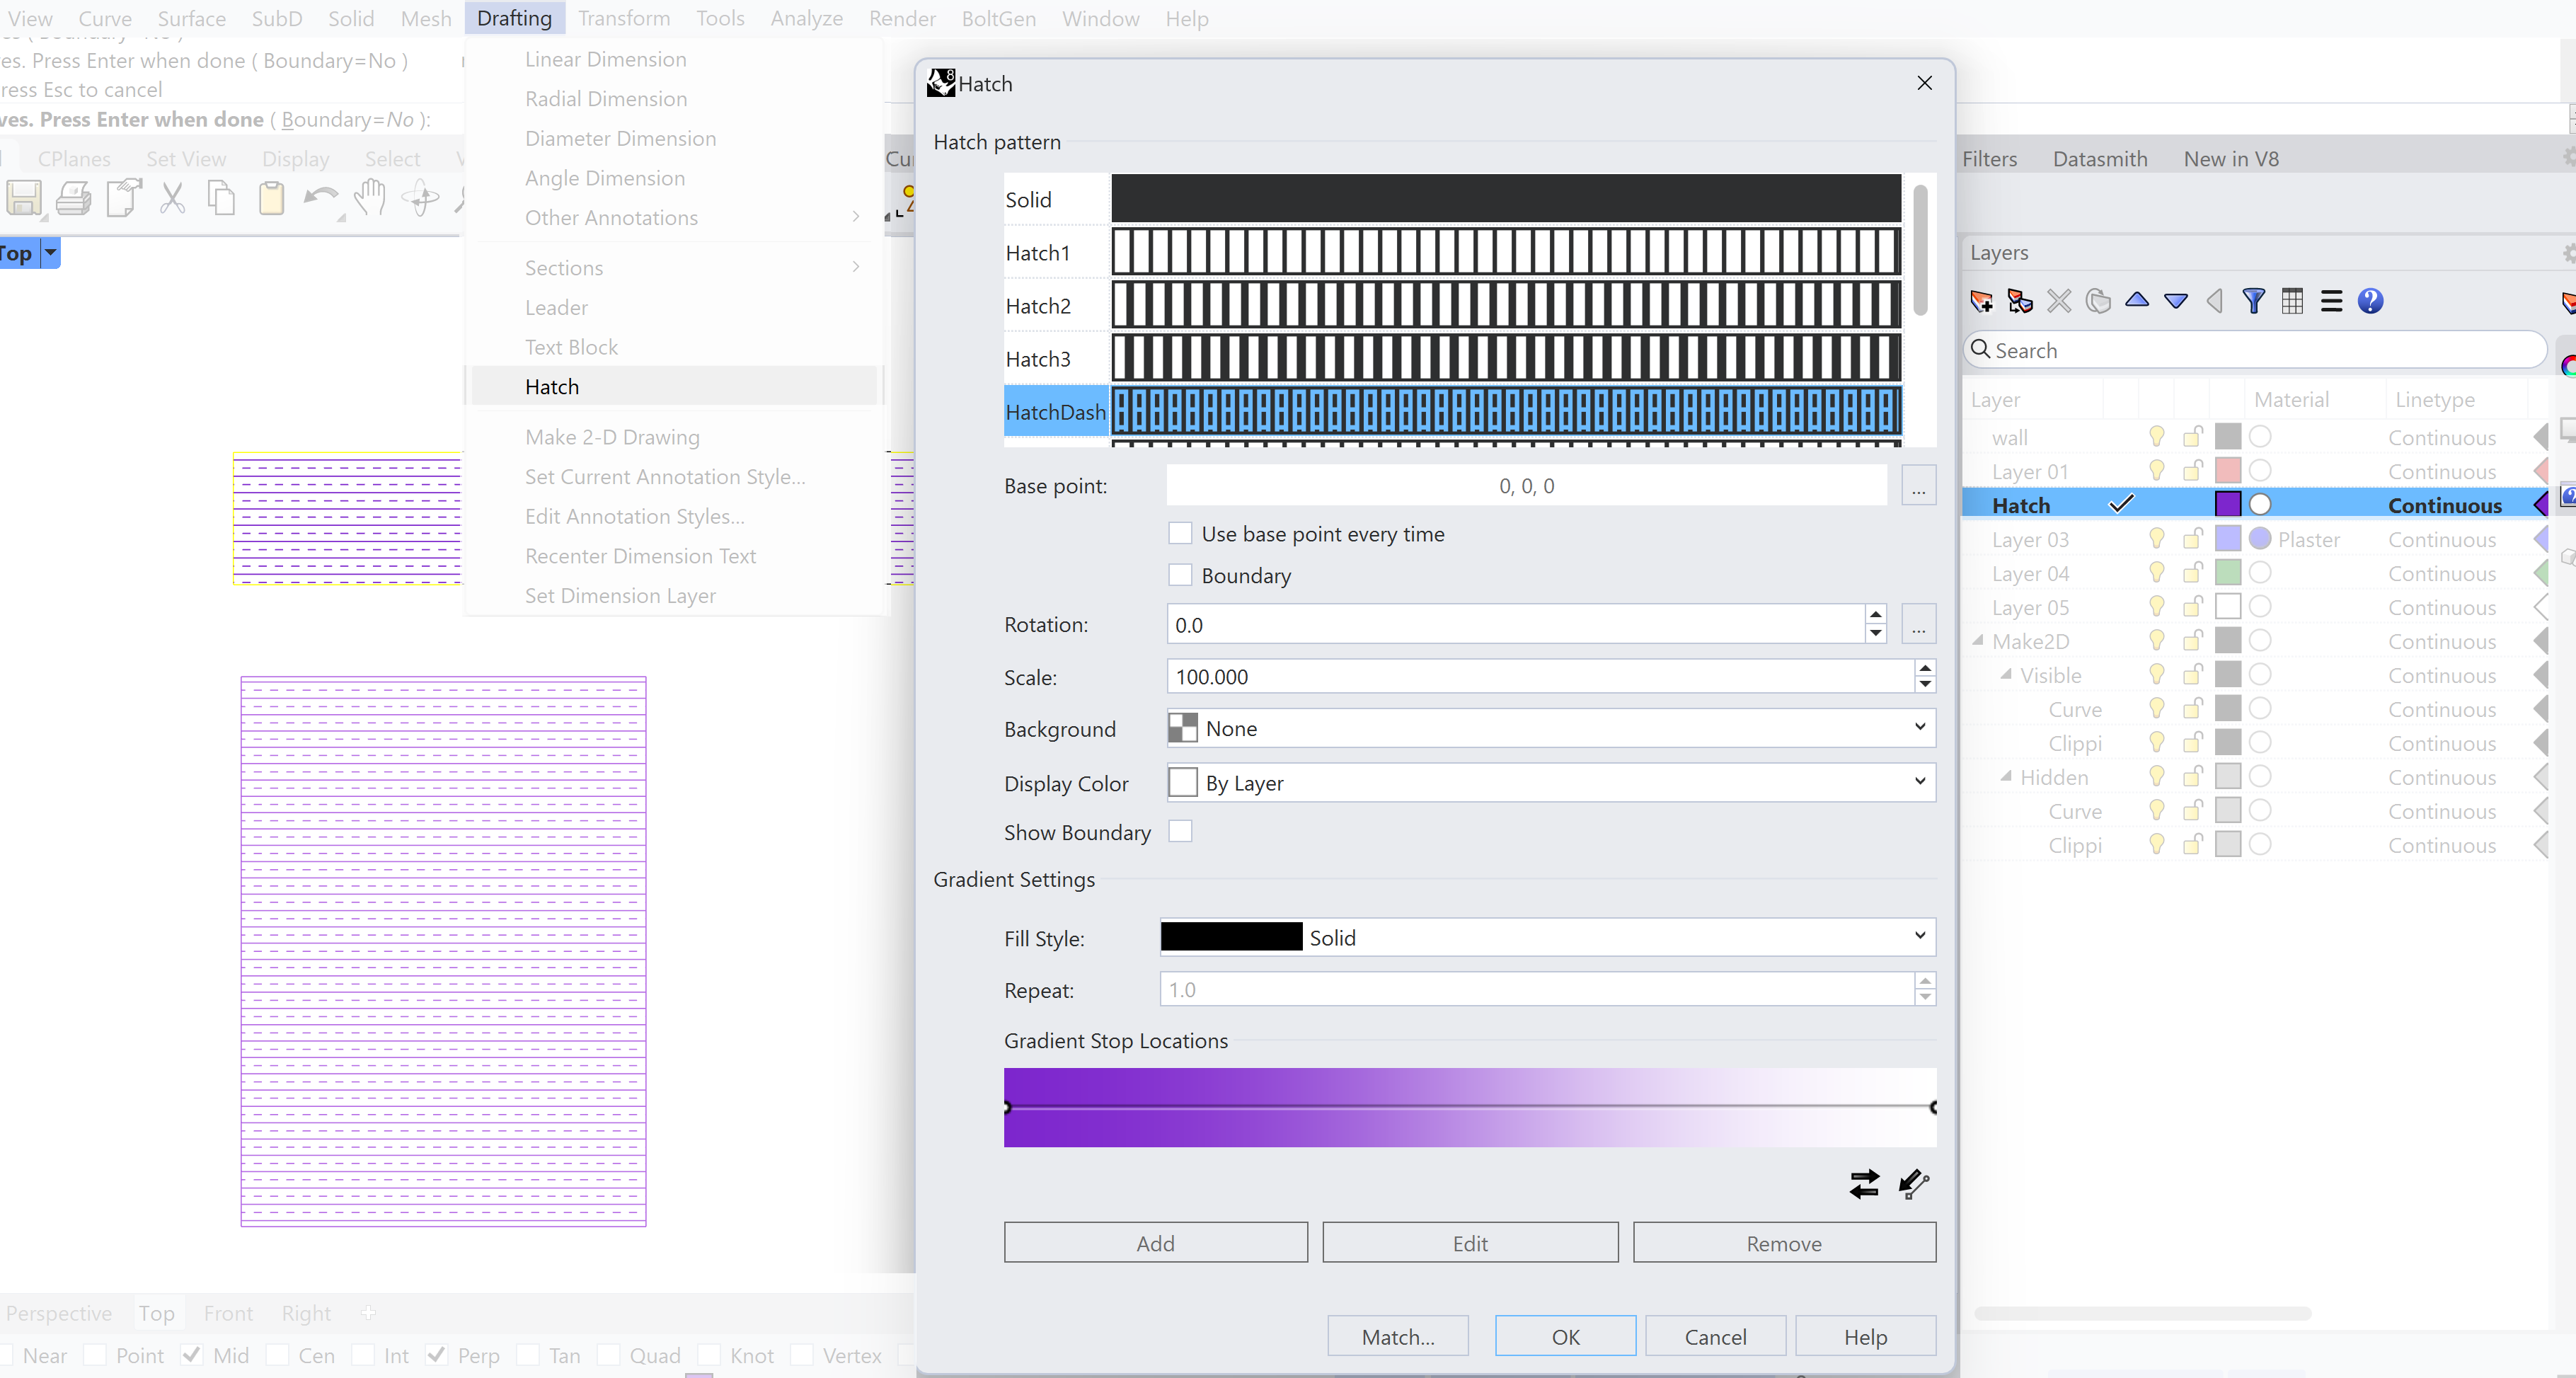Viewport: 2576px width, 1378px height.
Task: Toggle the Show Boundary checkbox
Action: [x=1180, y=832]
